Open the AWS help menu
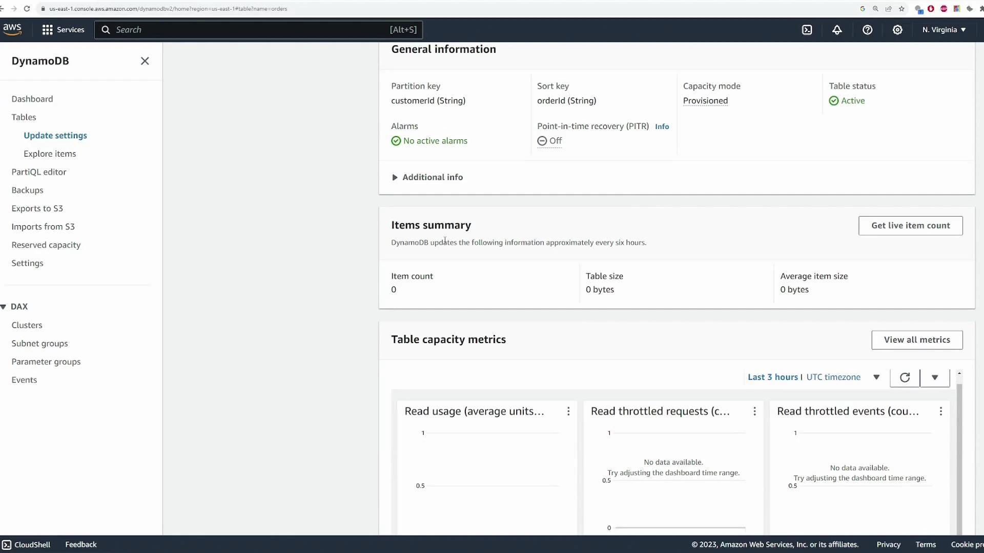Image resolution: width=984 pixels, height=553 pixels. coord(867,30)
